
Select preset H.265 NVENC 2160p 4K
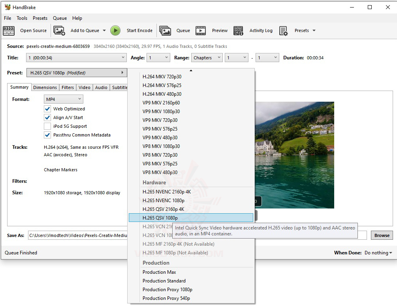pyautogui.click(x=191, y=191)
